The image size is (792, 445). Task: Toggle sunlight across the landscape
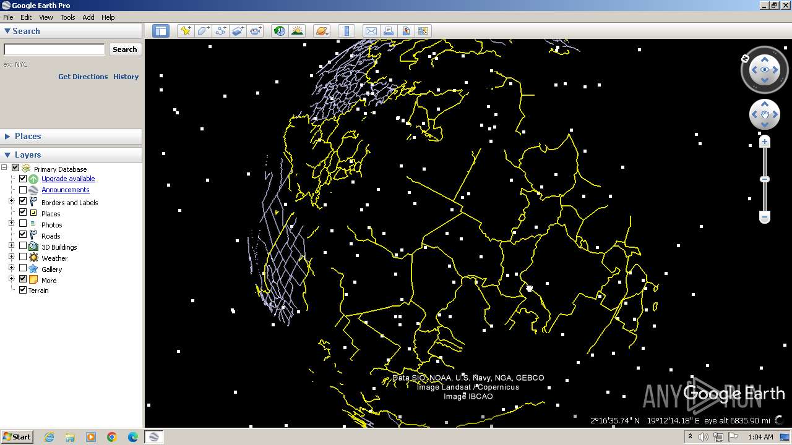click(x=297, y=31)
